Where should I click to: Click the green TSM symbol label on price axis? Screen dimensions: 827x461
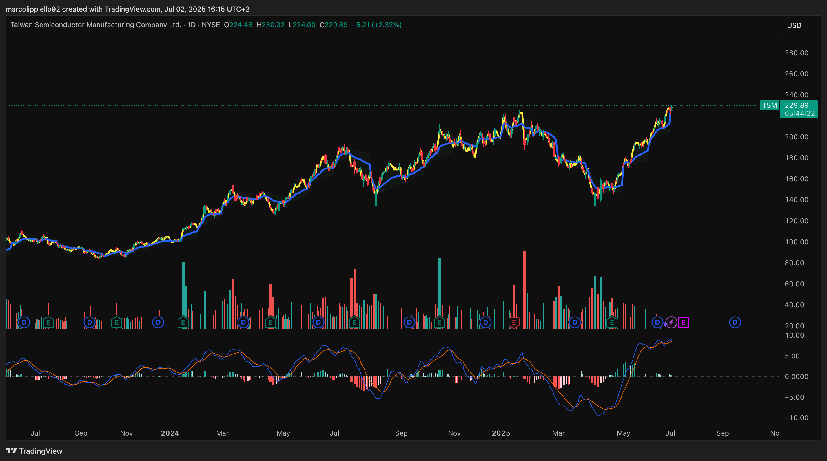pos(770,105)
